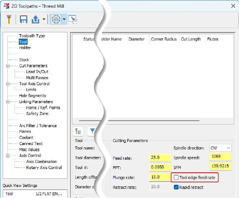Collapse the Axis Control node
239x198 pixels.
click(8, 156)
